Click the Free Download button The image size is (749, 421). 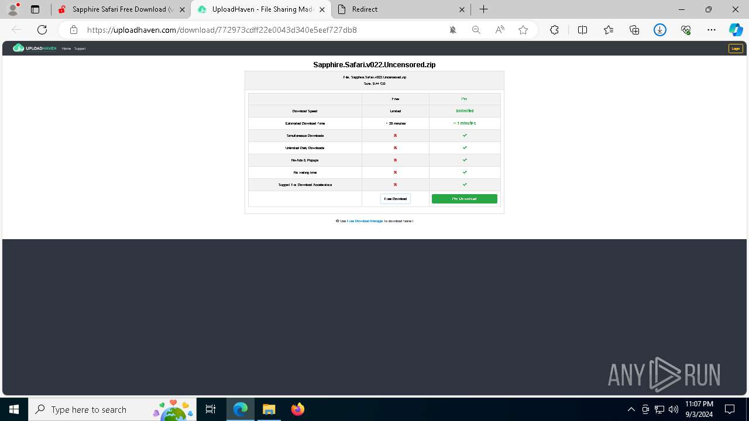click(396, 199)
